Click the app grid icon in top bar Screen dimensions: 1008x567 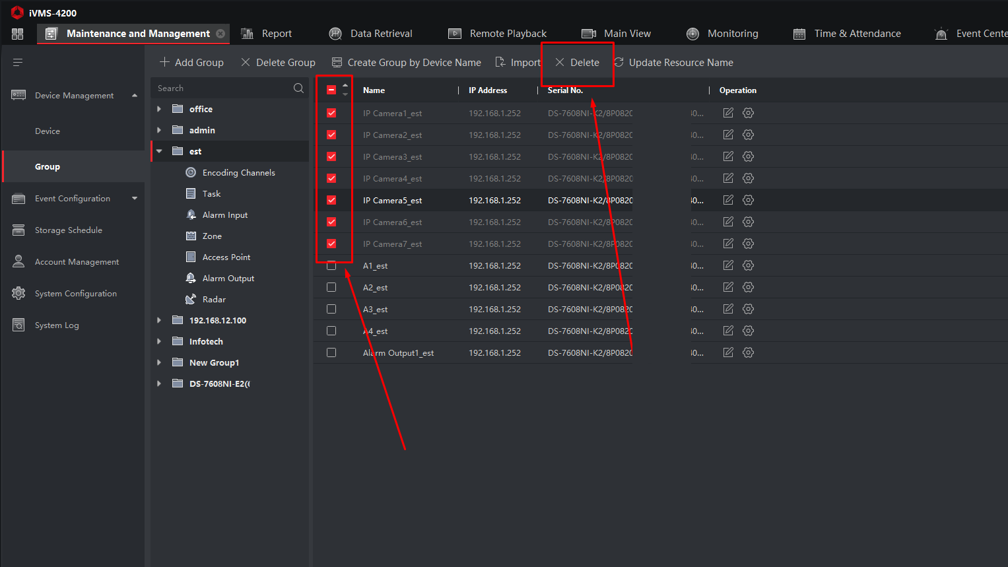click(18, 34)
